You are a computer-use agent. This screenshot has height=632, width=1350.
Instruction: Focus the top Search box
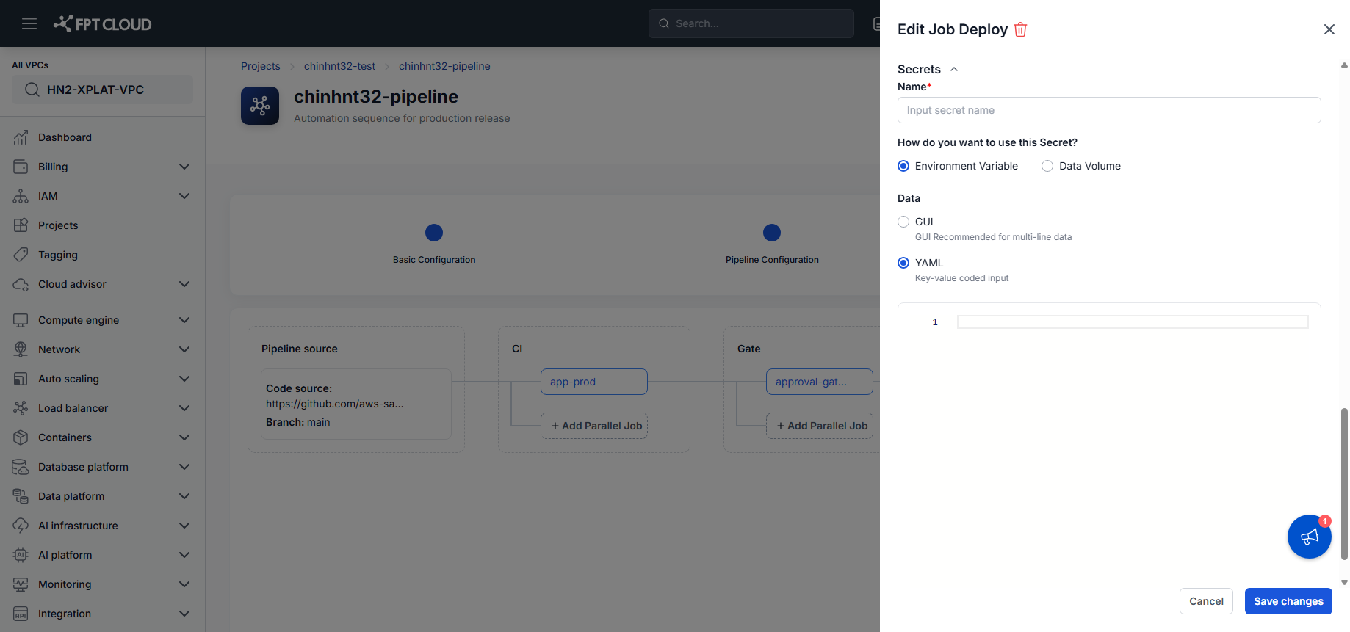click(x=751, y=23)
